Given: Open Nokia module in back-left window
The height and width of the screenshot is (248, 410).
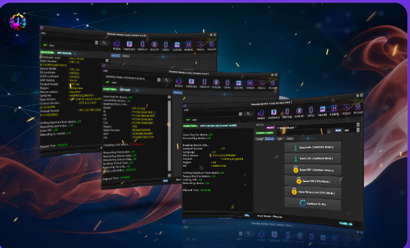Looking at the screenshot, I should click(x=116, y=45).
